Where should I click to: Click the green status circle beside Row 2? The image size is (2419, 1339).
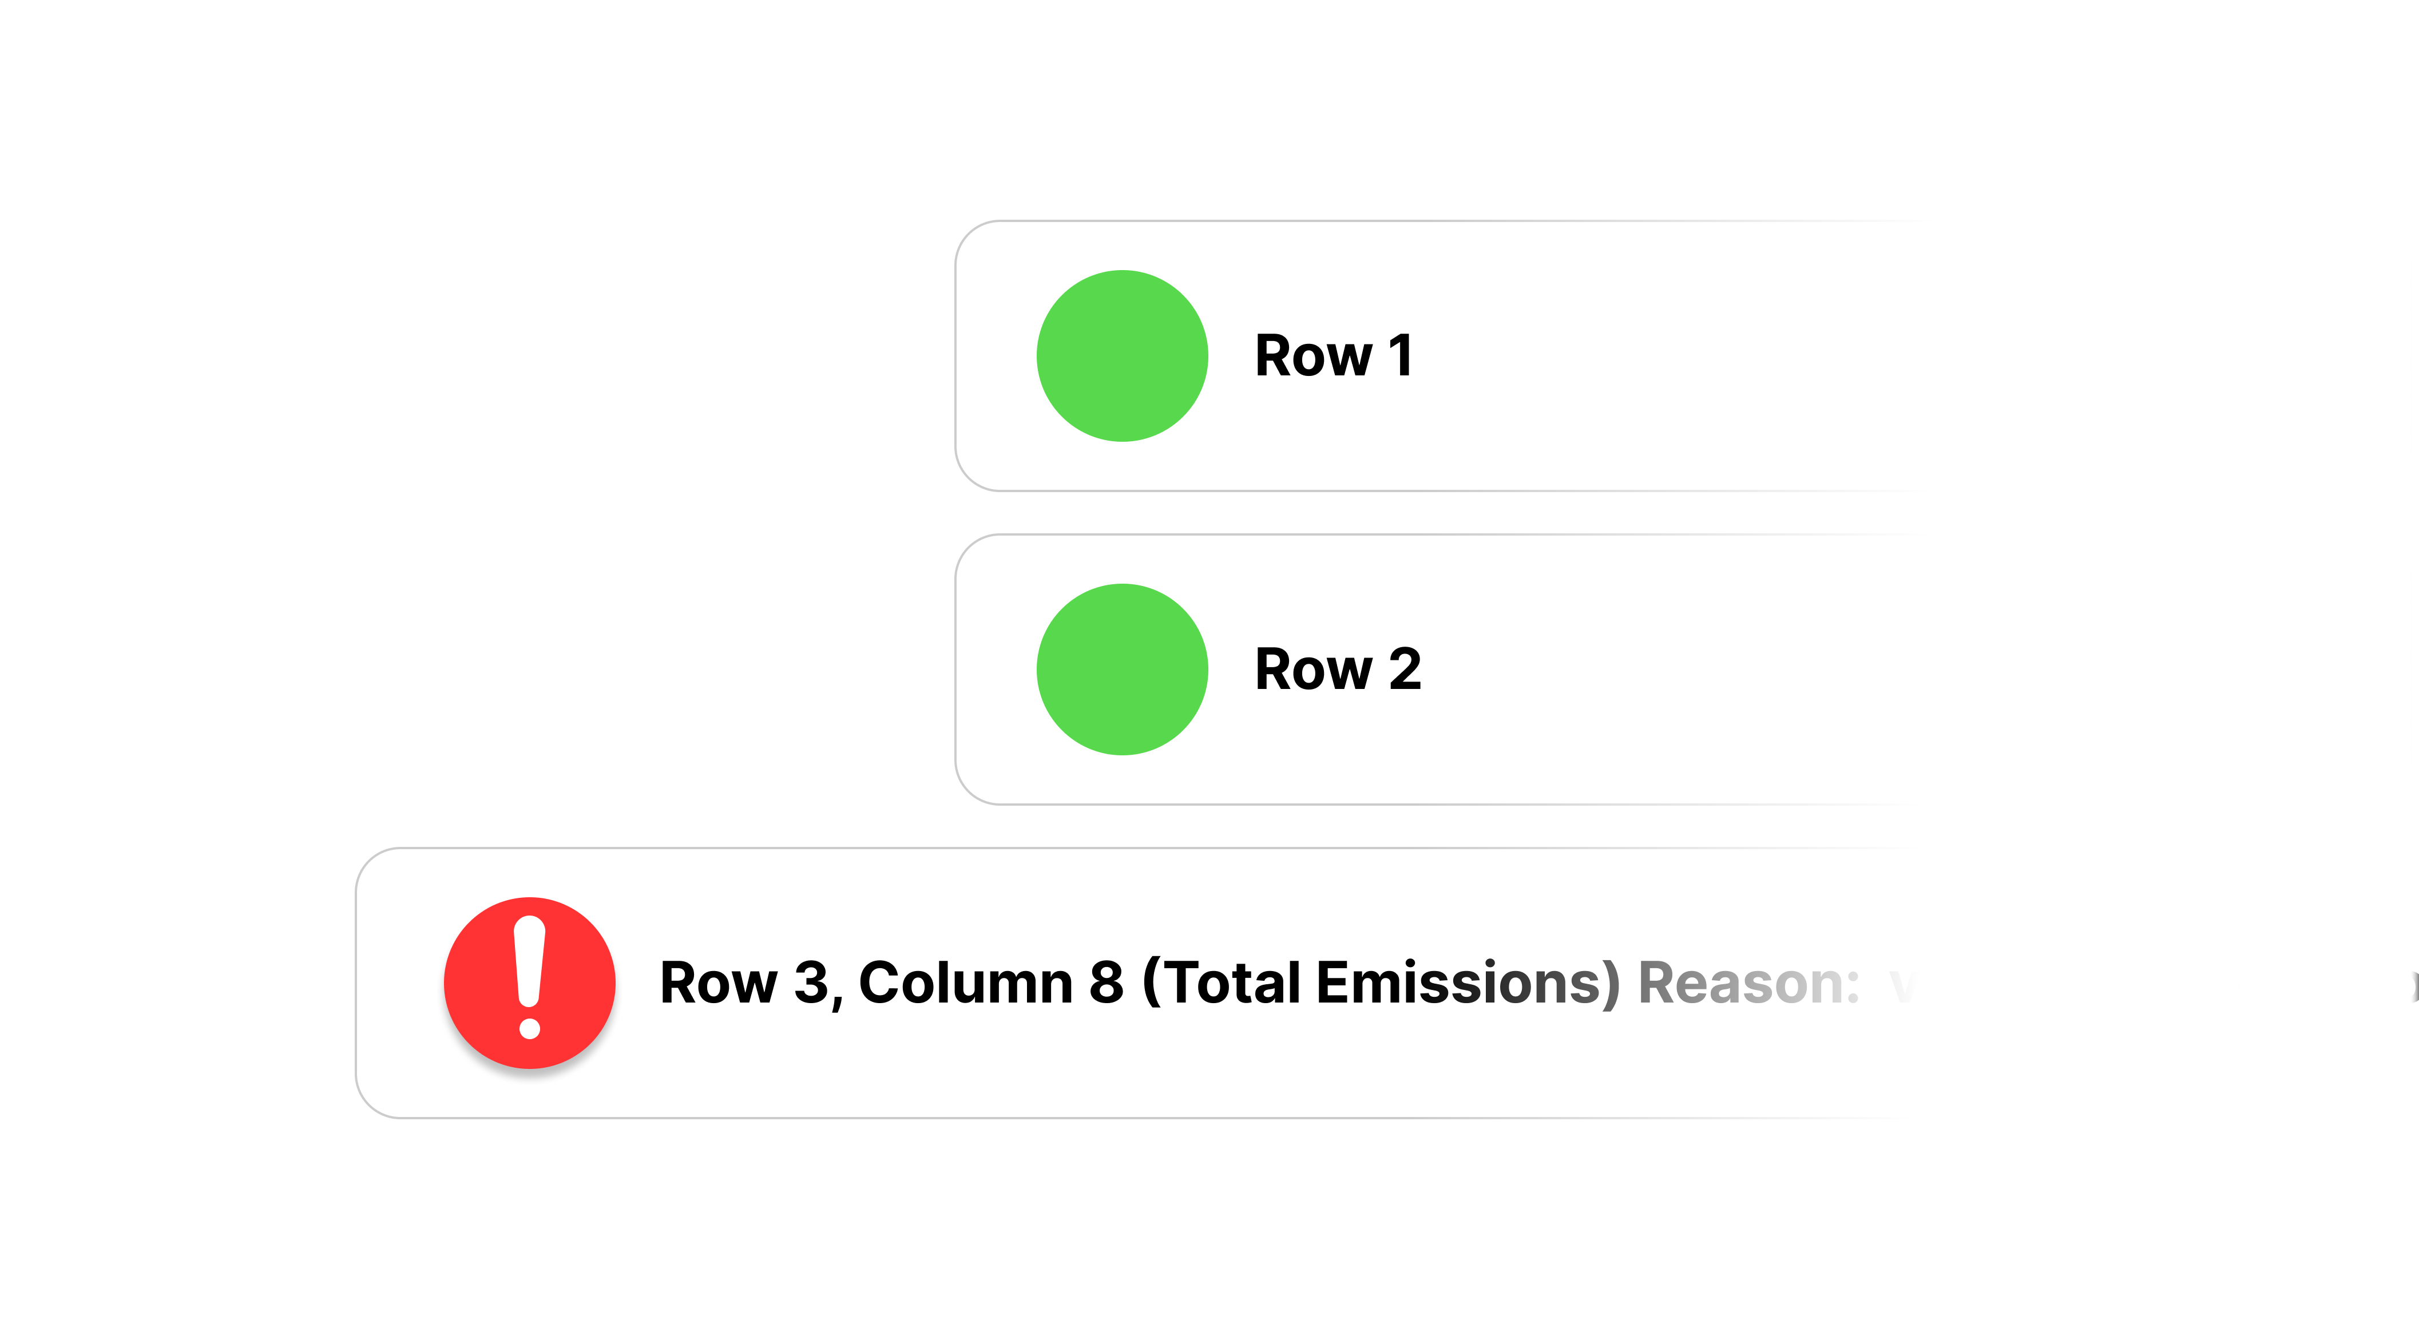click(1122, 669)
